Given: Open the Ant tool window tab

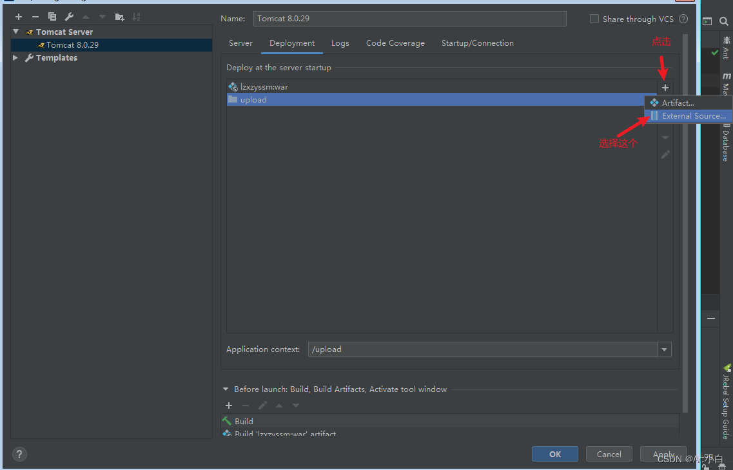Looking at the screenshot, I should point(726,48).
